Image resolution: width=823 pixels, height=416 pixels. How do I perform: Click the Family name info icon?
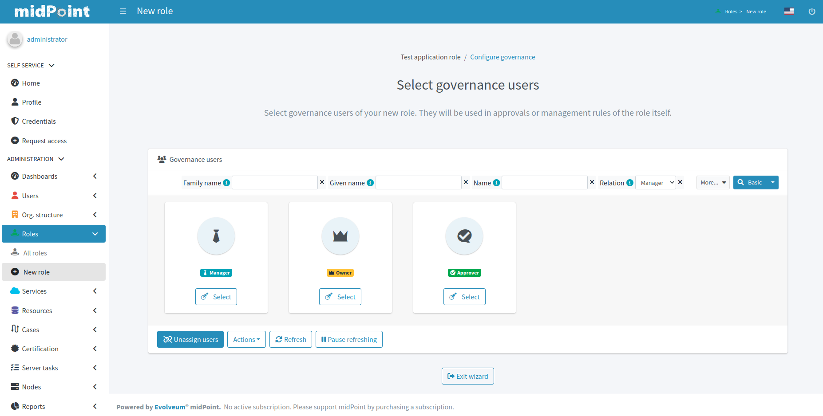click(226, 183)
